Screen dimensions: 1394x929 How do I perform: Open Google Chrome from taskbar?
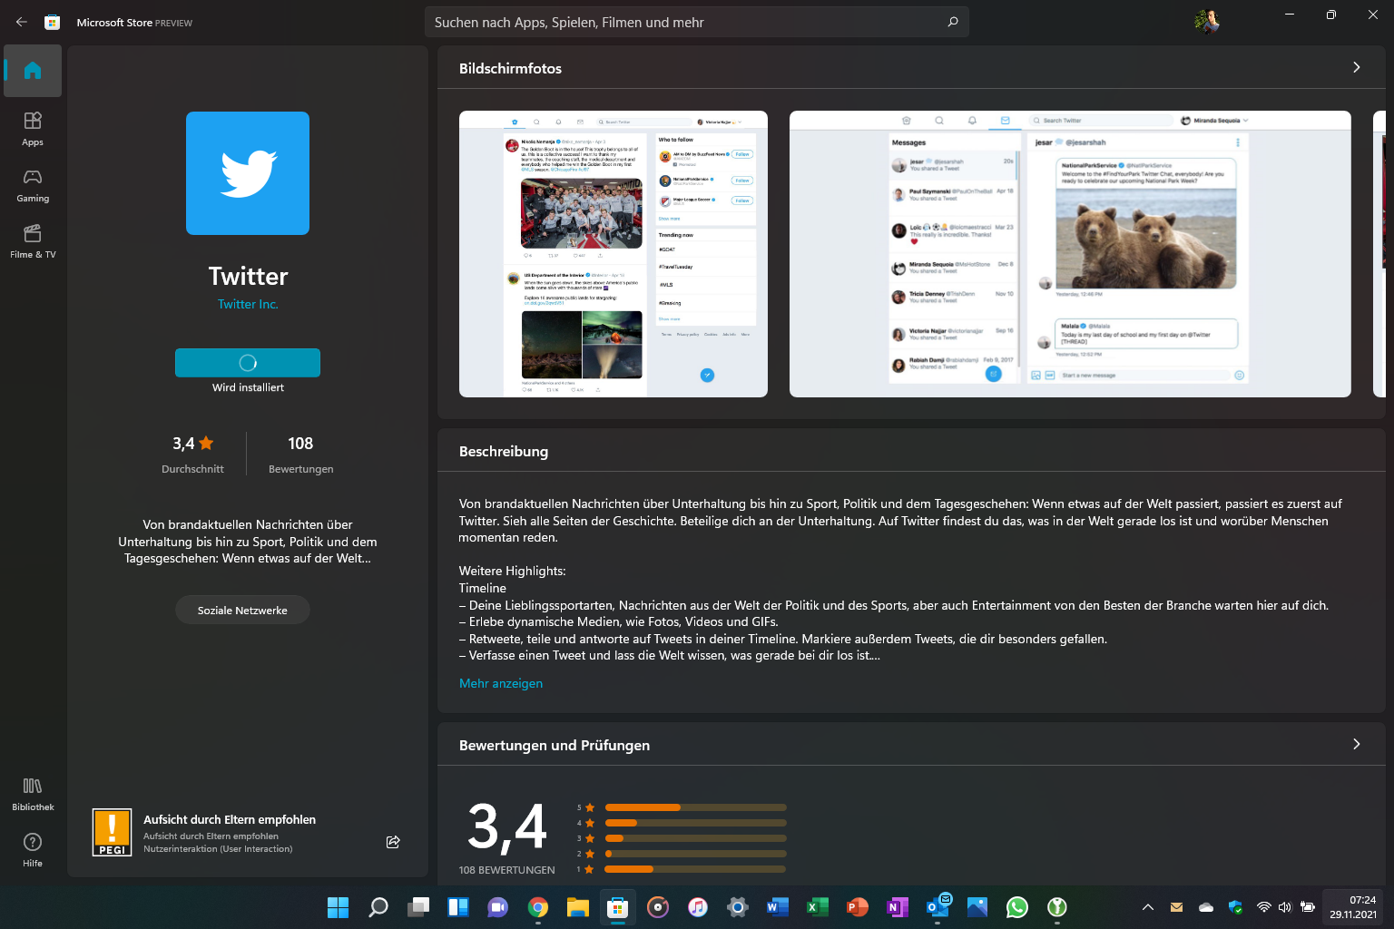pos(538,907)
